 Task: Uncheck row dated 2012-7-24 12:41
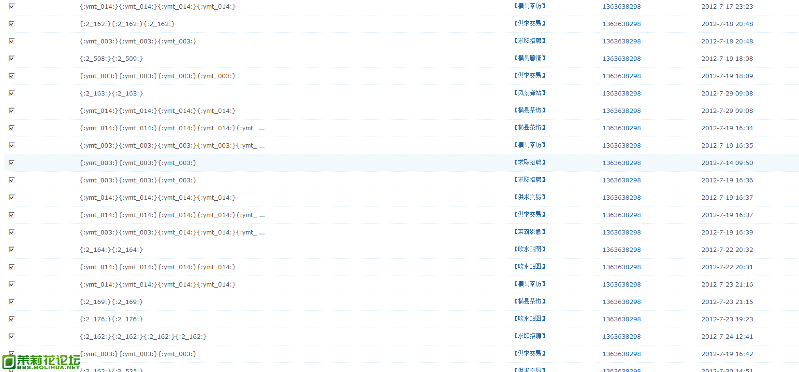pos(12,336)
